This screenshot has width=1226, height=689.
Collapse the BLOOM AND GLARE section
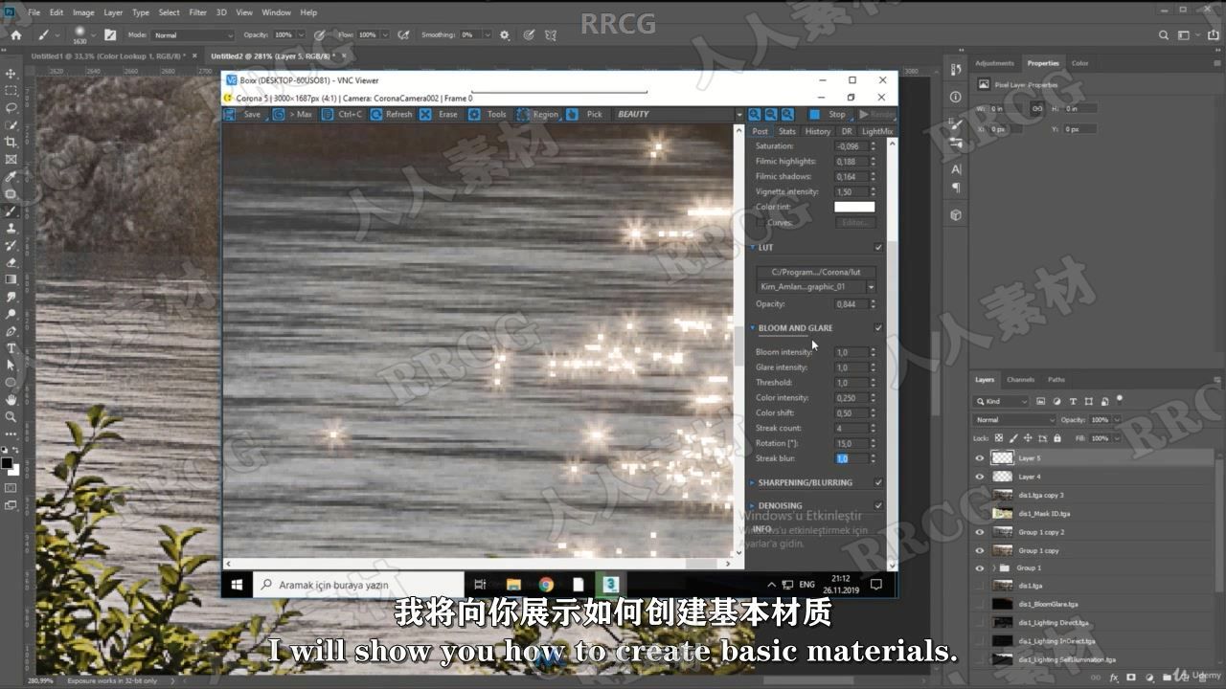pyautogui.click(x=753, y=328)
